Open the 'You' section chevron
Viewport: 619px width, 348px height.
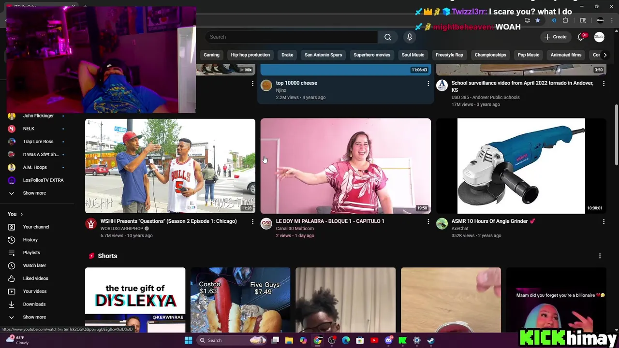click(21, 214)
